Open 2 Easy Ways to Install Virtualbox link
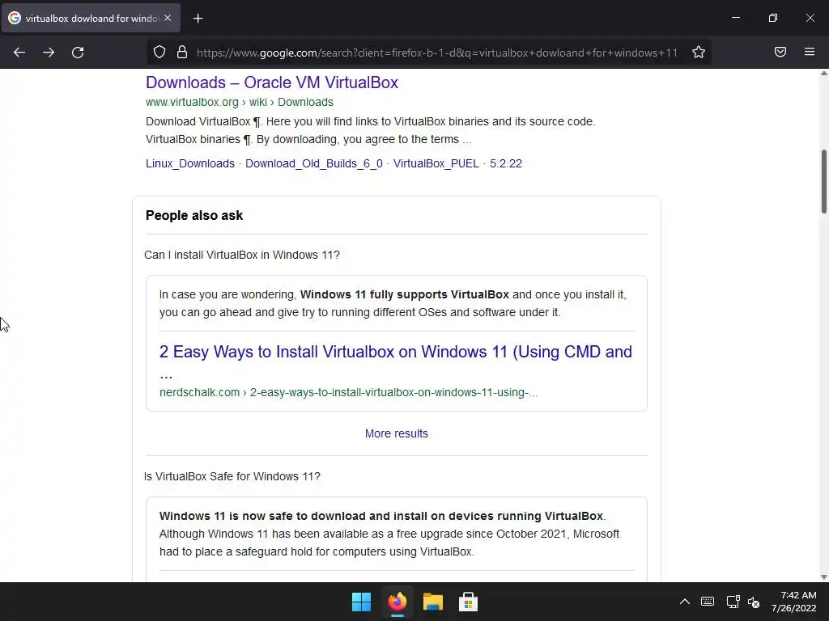 coord(395,362)
